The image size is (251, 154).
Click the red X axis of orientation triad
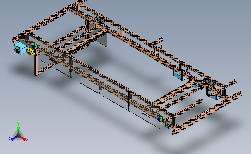[x=23, y=138]
